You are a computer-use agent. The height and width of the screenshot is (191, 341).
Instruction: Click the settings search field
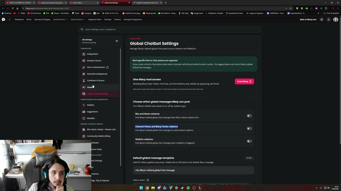click(170, 29)
